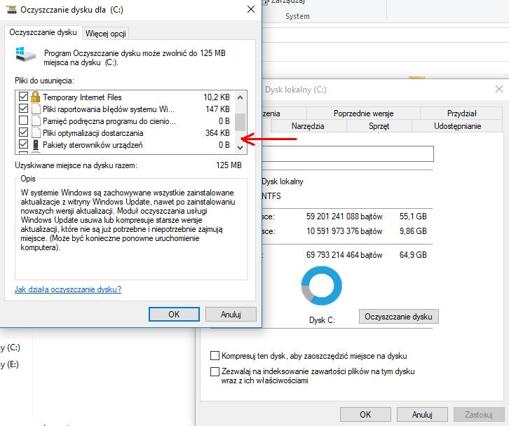Select the (E:) drive in Explorer navigation
Image resolution: width=509 pixels, height=426 pixels.
(9, 364)
